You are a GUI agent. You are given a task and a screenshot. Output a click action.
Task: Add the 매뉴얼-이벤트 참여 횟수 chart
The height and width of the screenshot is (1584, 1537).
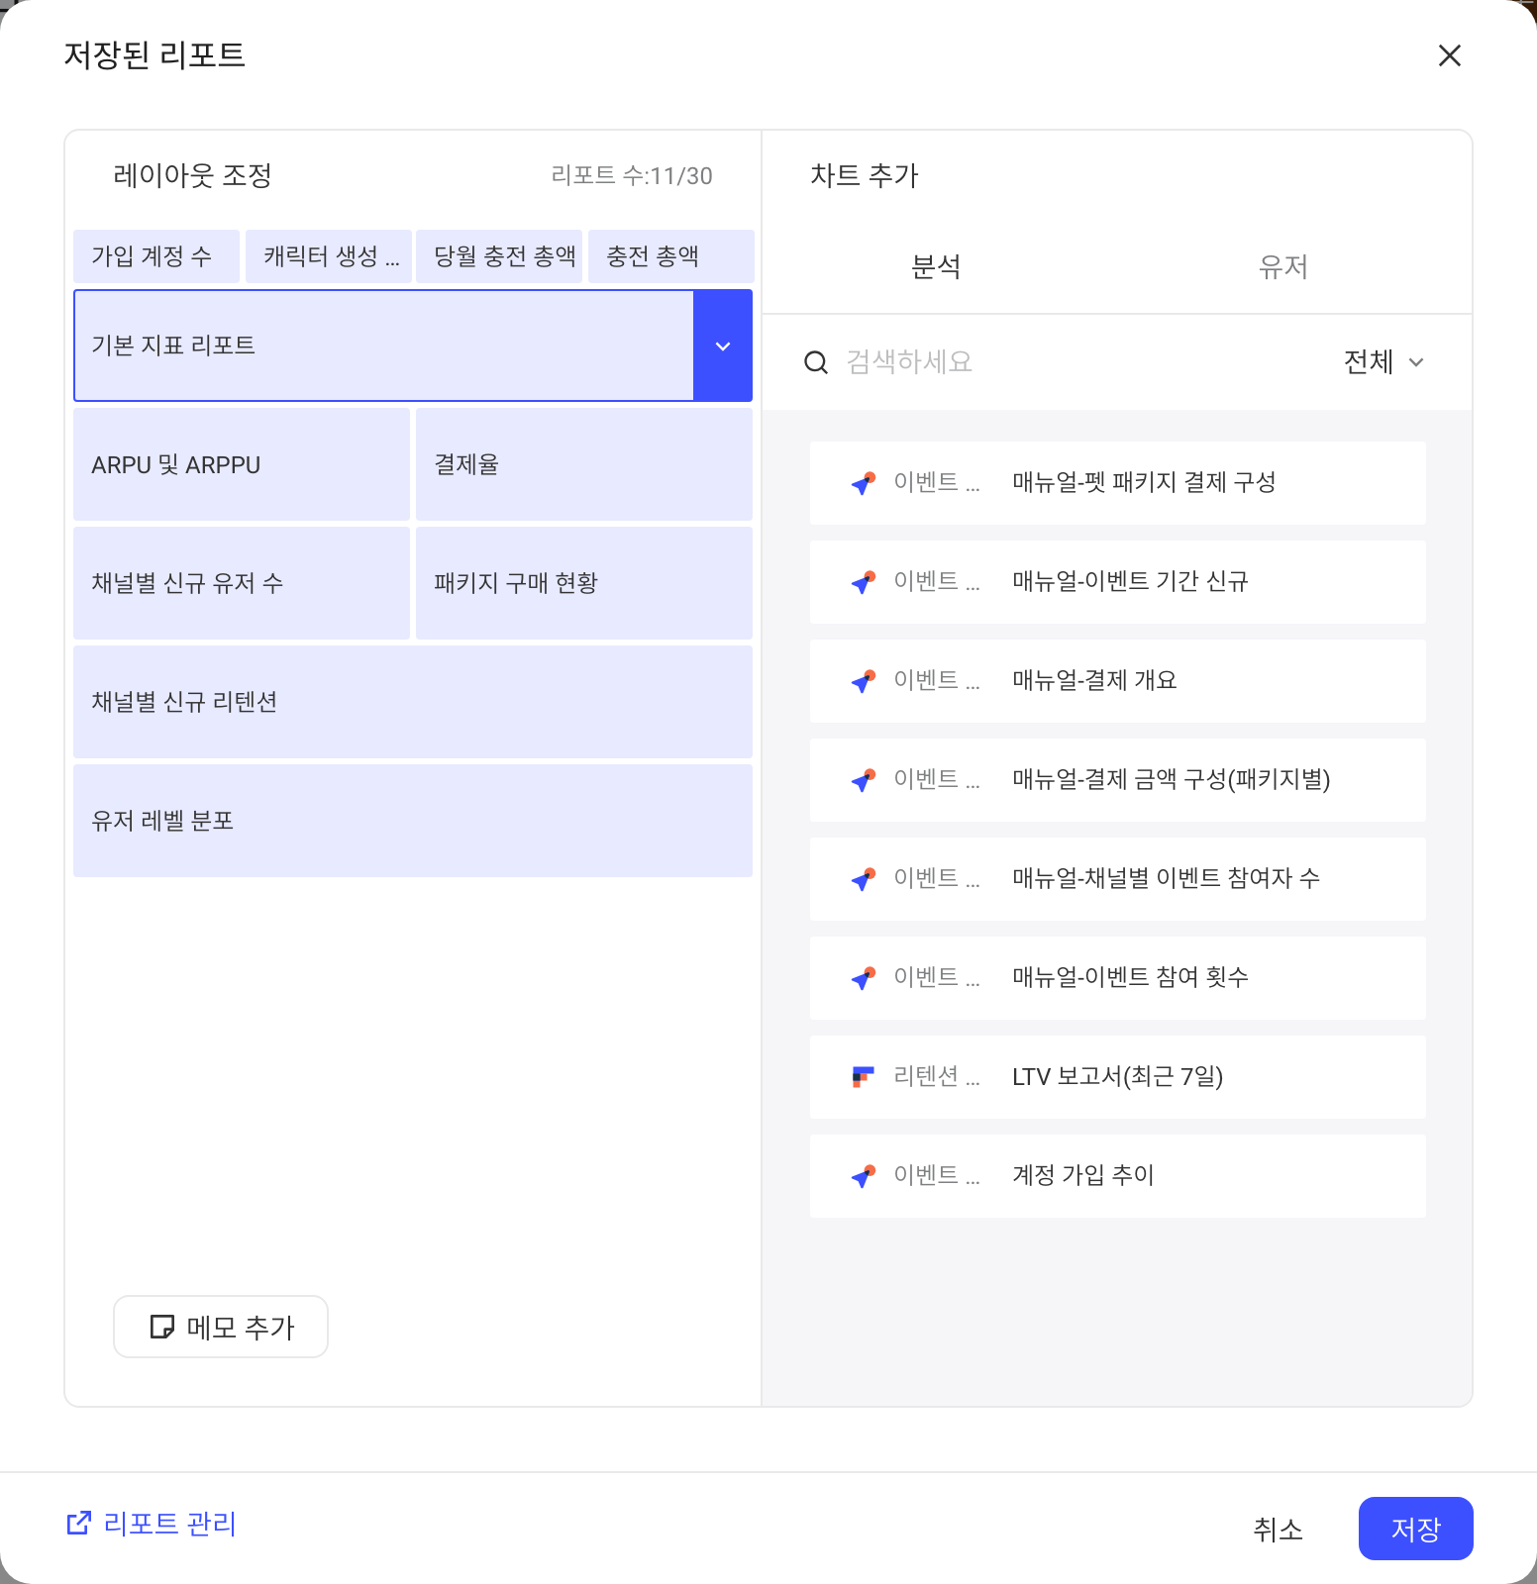point(1118,978)
